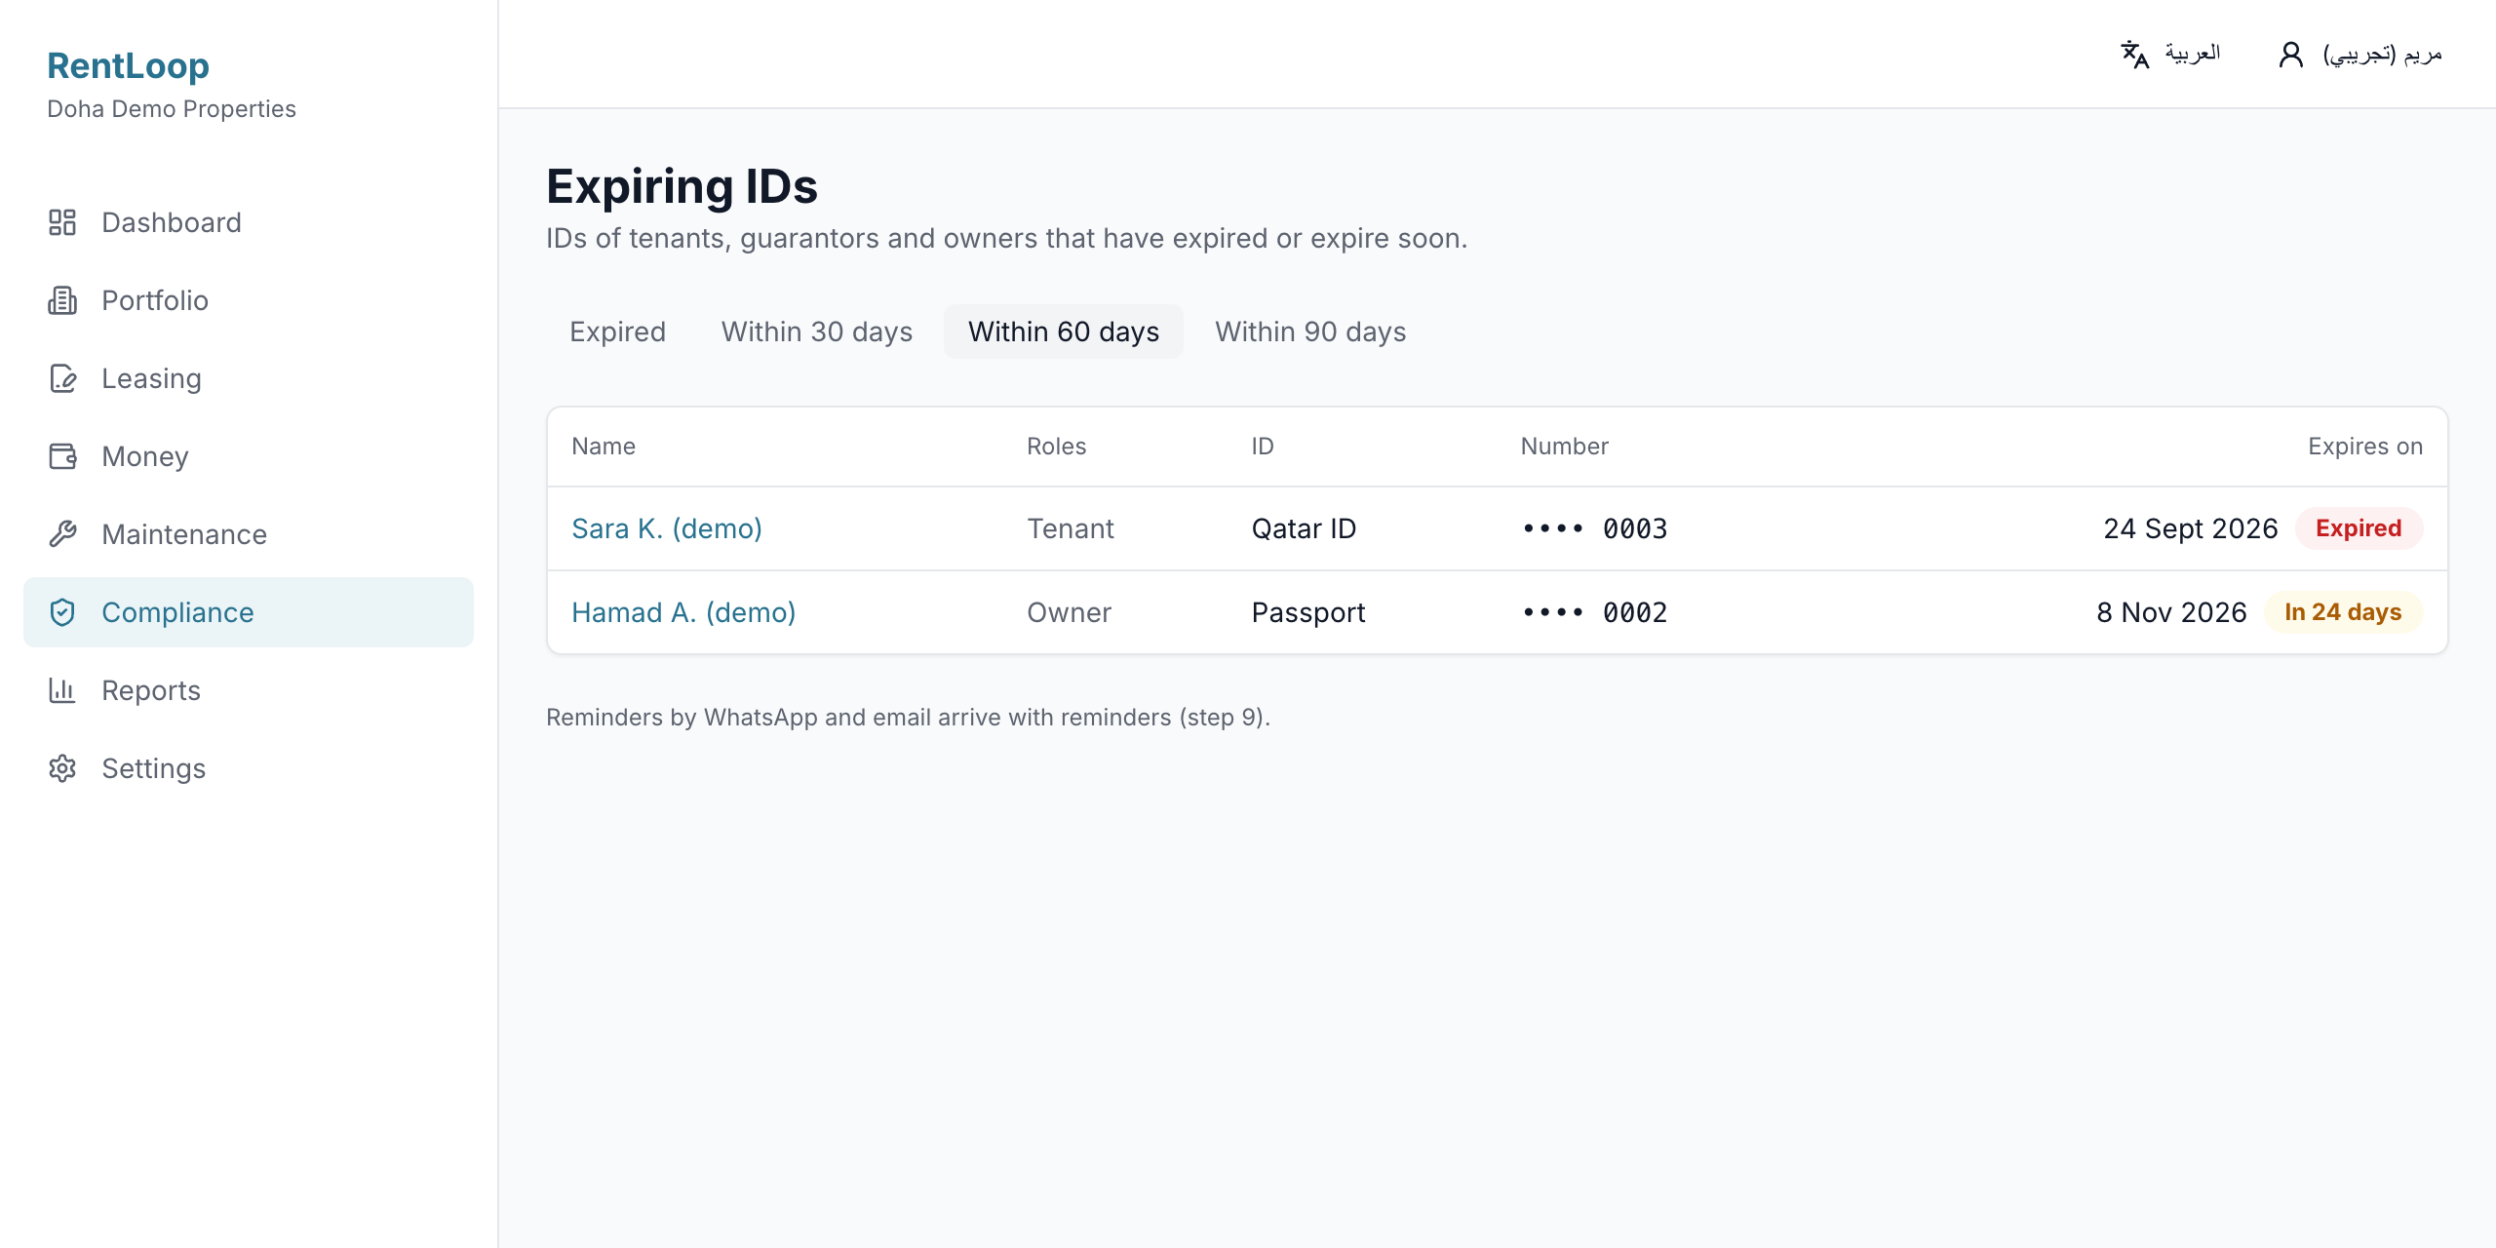The width and height of the screenshot is (2496, 1248).
Task: Click the Settings gear icon
Action: click(62, 768)
